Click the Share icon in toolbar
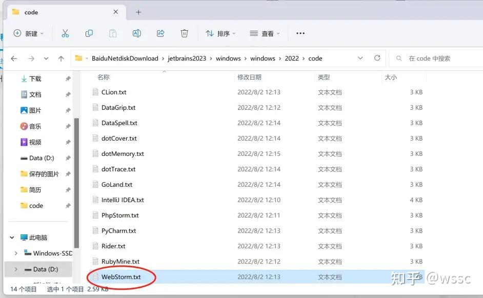 [x=160, y=33]
